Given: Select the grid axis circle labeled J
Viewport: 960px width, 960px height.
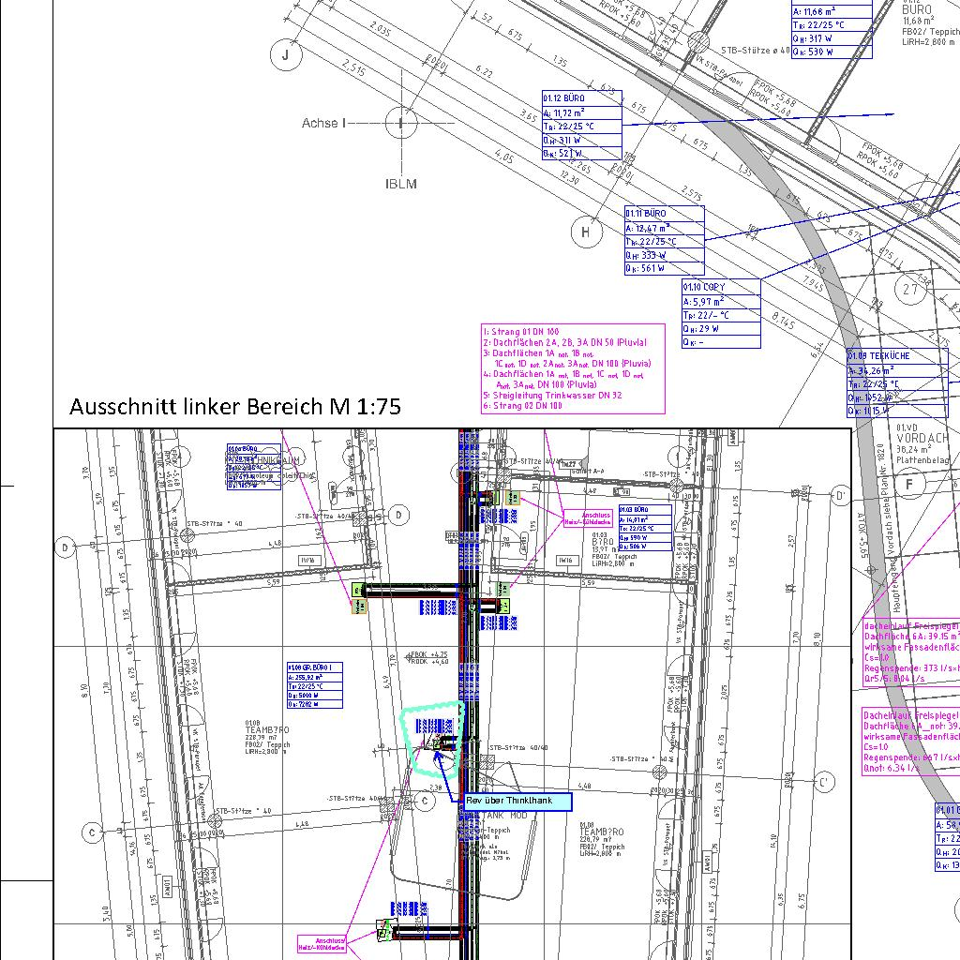Looking at the screenshot, I should (286, 55).
